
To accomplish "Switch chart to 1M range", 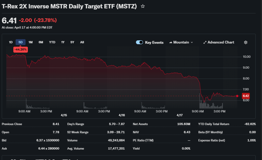I will pos(30,42).
